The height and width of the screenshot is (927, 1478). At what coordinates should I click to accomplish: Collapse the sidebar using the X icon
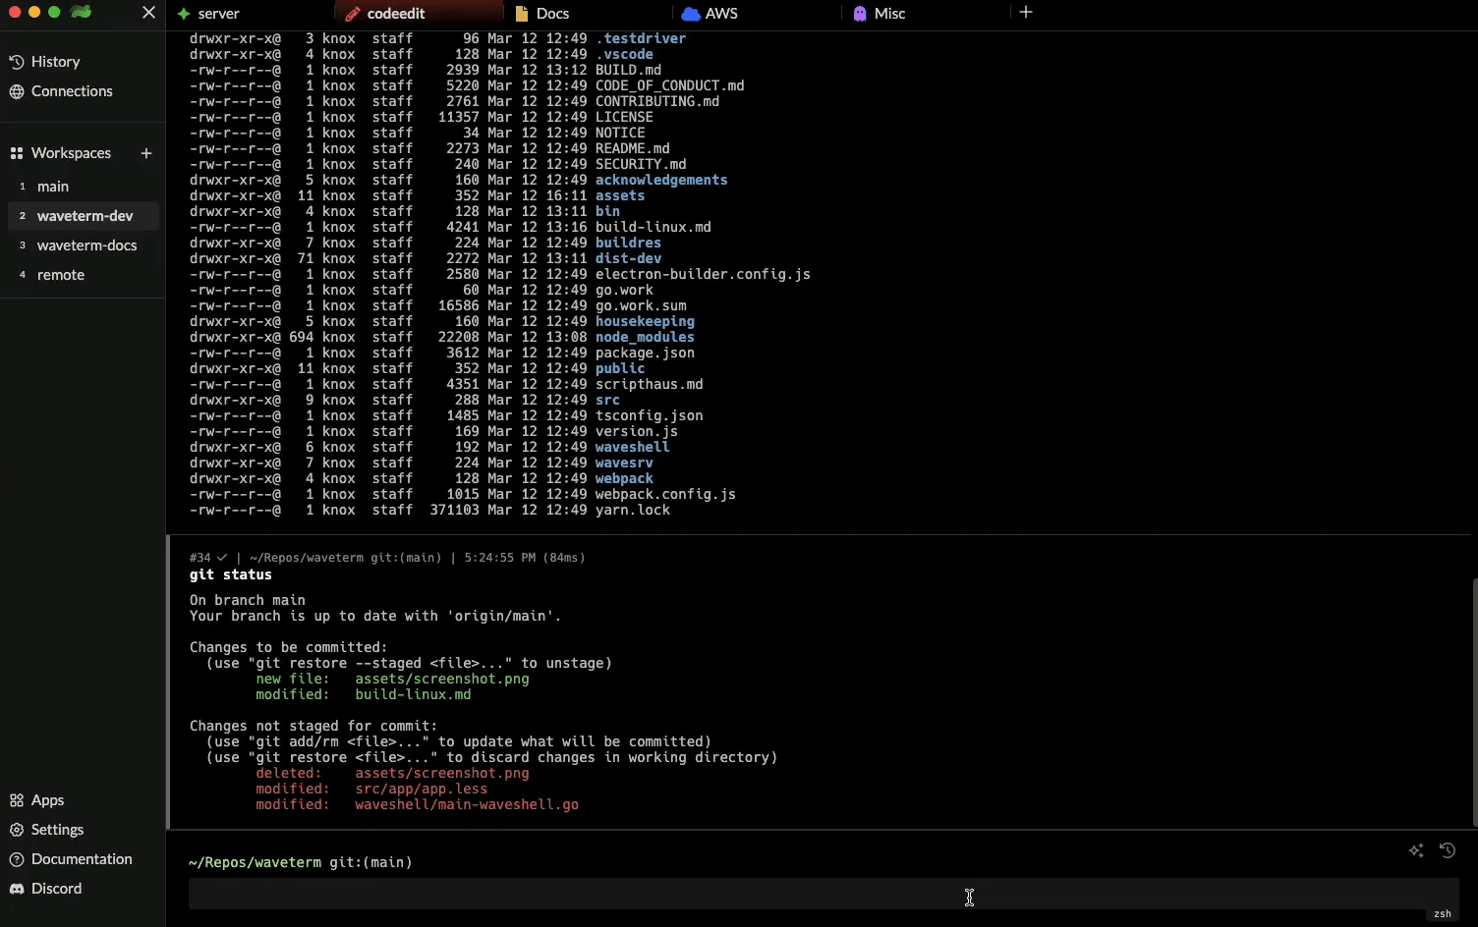tap(148, 13)
